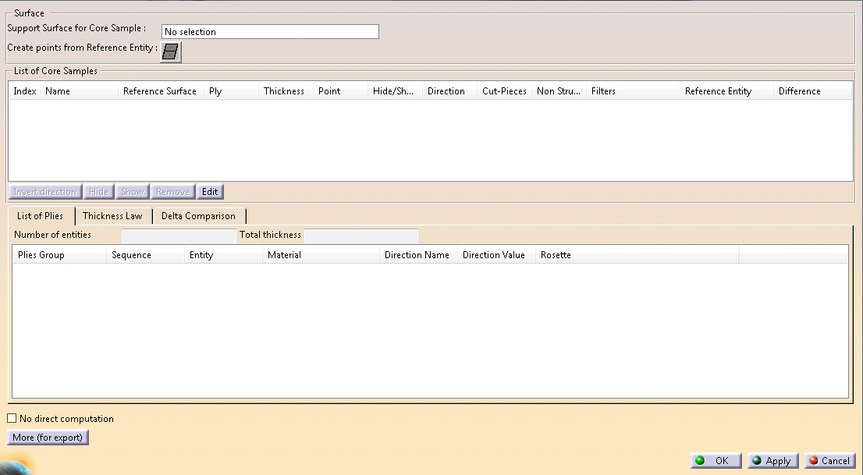The height and width of the screenshot is (475, 863).
Task: Sort core samples by Name column header
Action: point(78,91)
